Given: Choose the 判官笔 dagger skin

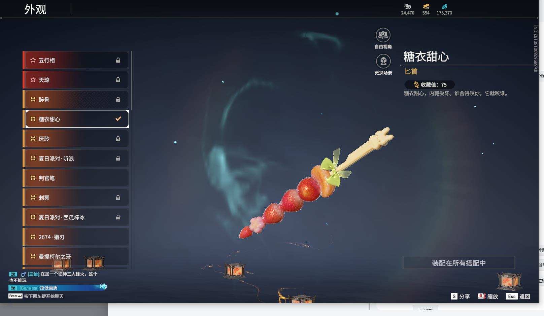Looking at the screenshot, I should point(76,178).
